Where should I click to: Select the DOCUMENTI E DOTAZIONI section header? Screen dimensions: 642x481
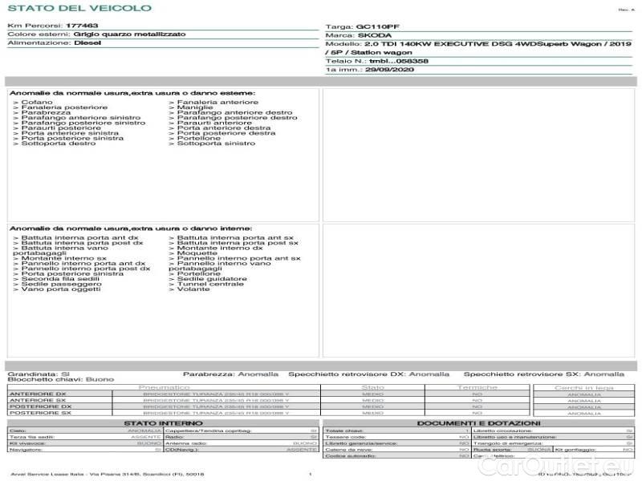478,423
